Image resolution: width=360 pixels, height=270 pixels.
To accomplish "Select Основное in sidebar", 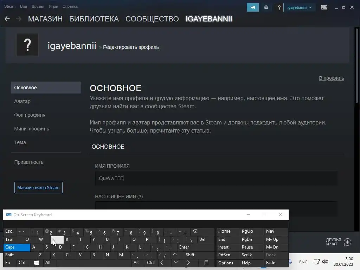I will 46,88.
